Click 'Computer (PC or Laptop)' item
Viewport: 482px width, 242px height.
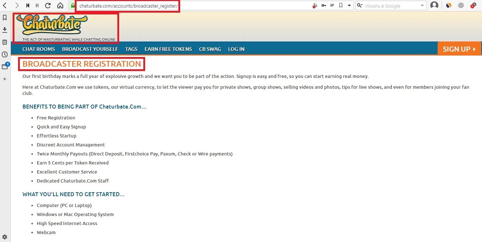pyautogui.click(x=64, y=206)
